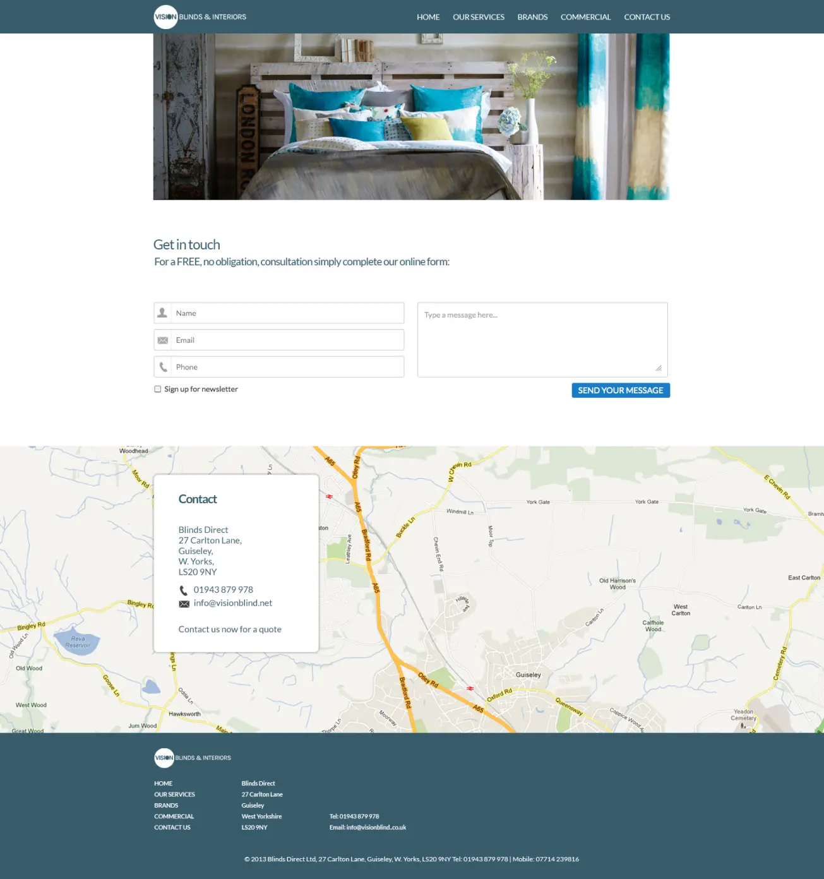Click the envelope icon in Contact card
Screen dimensions: 824x879
click(184, 604)
